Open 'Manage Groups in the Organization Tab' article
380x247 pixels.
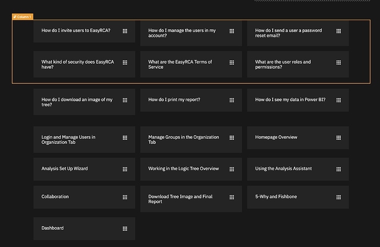click(x=183, y=140)
